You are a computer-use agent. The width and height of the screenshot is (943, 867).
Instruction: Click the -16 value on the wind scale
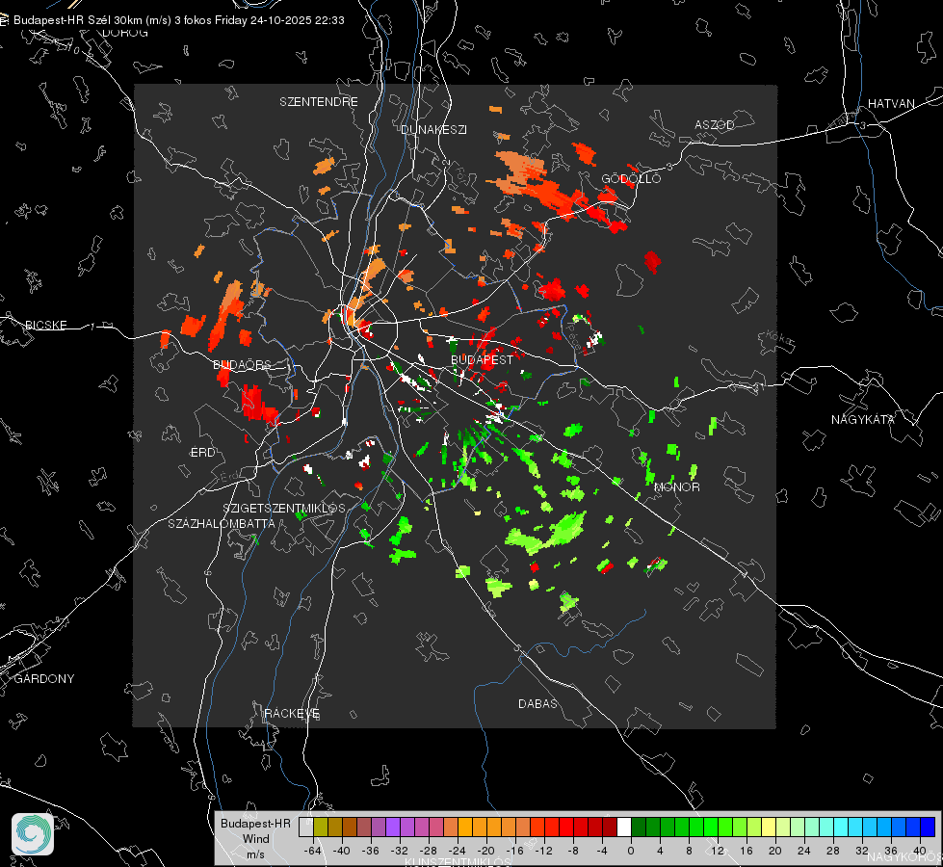[x=514, y=852]
